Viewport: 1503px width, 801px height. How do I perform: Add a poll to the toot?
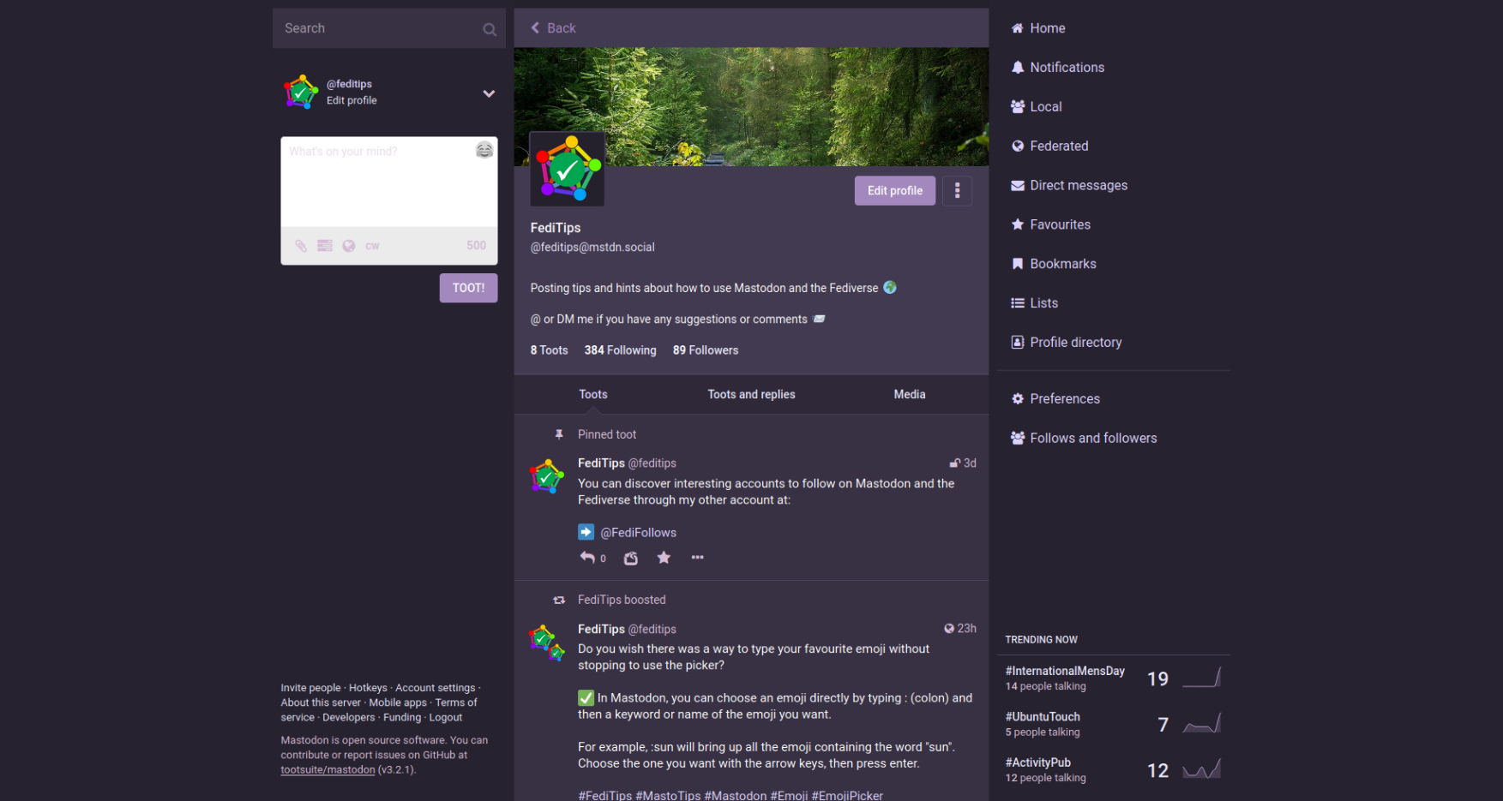[x=325, y=246]
